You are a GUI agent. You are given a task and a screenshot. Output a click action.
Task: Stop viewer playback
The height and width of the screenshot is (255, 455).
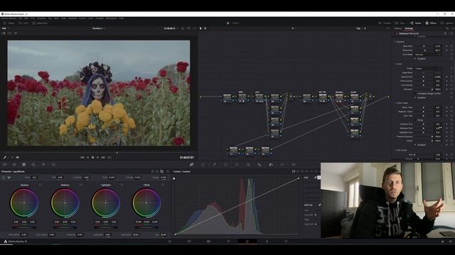tap(93, 157)
